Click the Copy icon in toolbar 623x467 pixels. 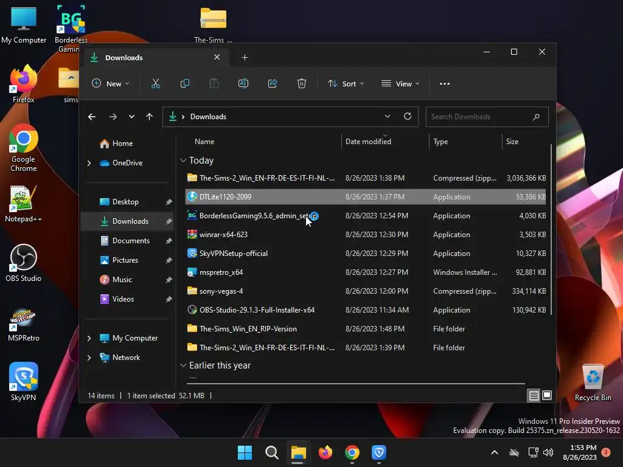185,83
